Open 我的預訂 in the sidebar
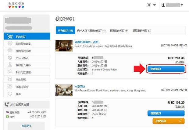This screenshot has height=130, width=189. tap(27, 36)
